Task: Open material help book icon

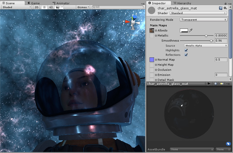Action: (x=221, y=8)
